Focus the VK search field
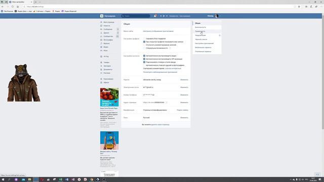 tap(136, 16)
